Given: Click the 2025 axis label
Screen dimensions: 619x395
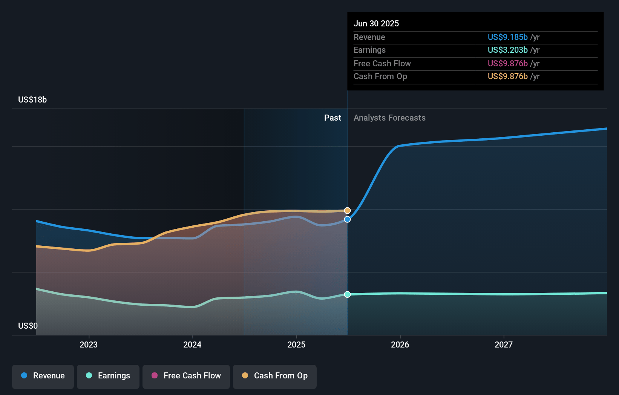Looking at the screenshot, I should tap(296, 344).
